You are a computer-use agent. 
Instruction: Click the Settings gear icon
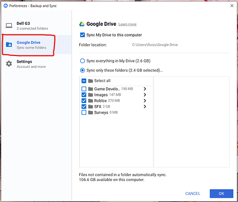(x=9, y=64)
